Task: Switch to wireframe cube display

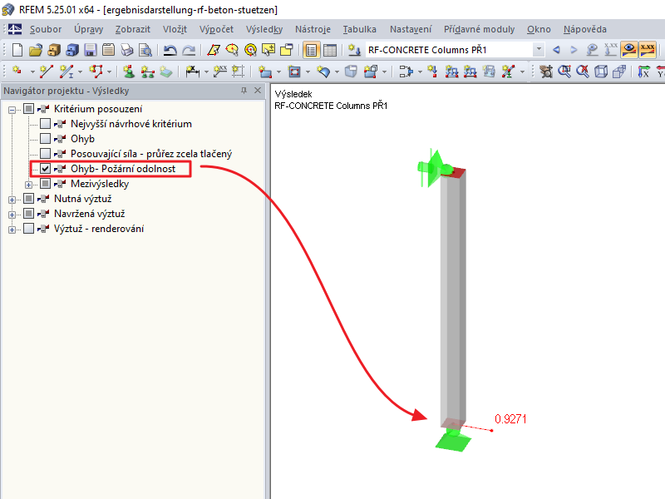Action: pos(601,72)
